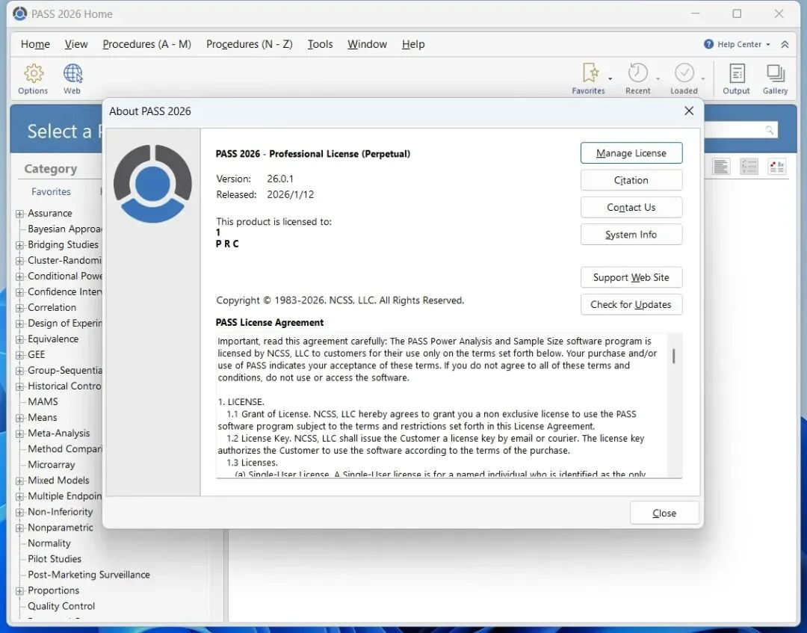The image size is (807, 633).
Task: Expand the Meta-Analysis category
Action: pyautogui.click(x=19, y=434)
